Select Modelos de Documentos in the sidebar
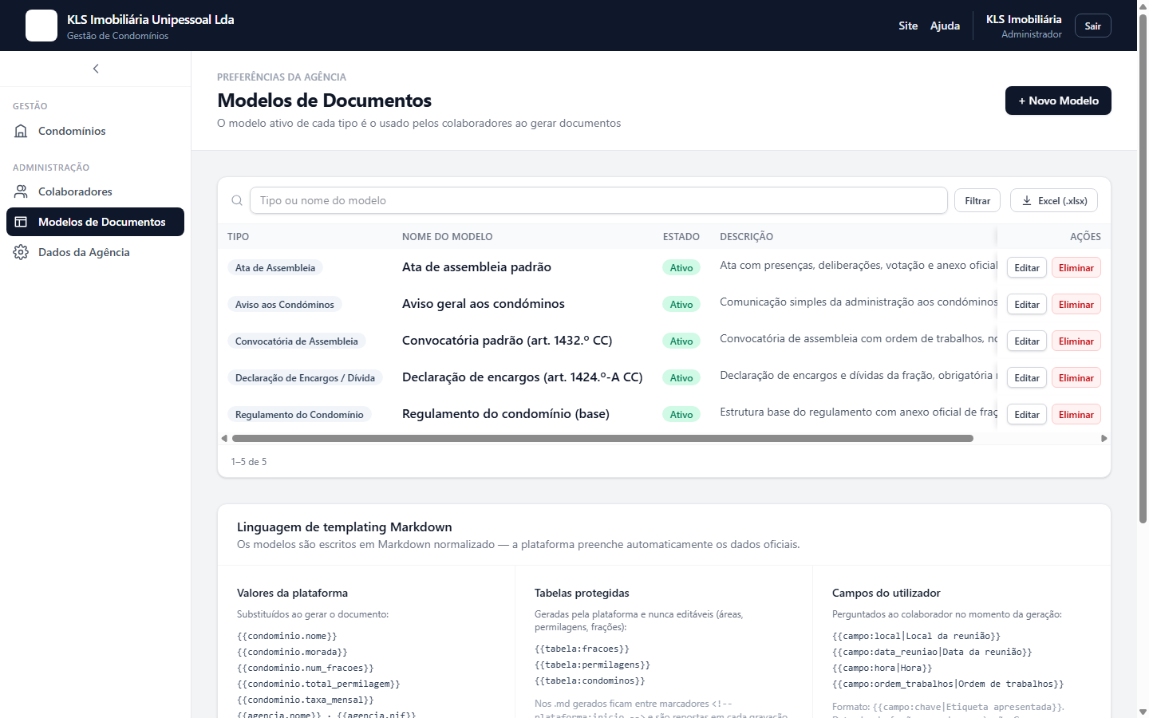 [x=96, y=222]
